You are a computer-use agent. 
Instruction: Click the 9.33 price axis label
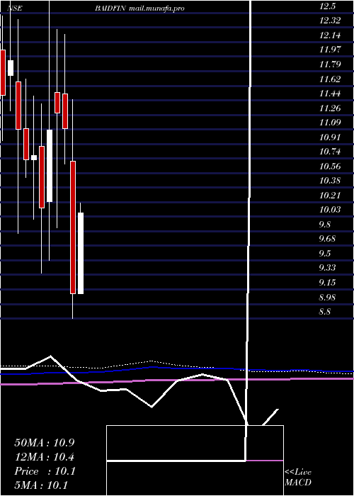[327, 268]
